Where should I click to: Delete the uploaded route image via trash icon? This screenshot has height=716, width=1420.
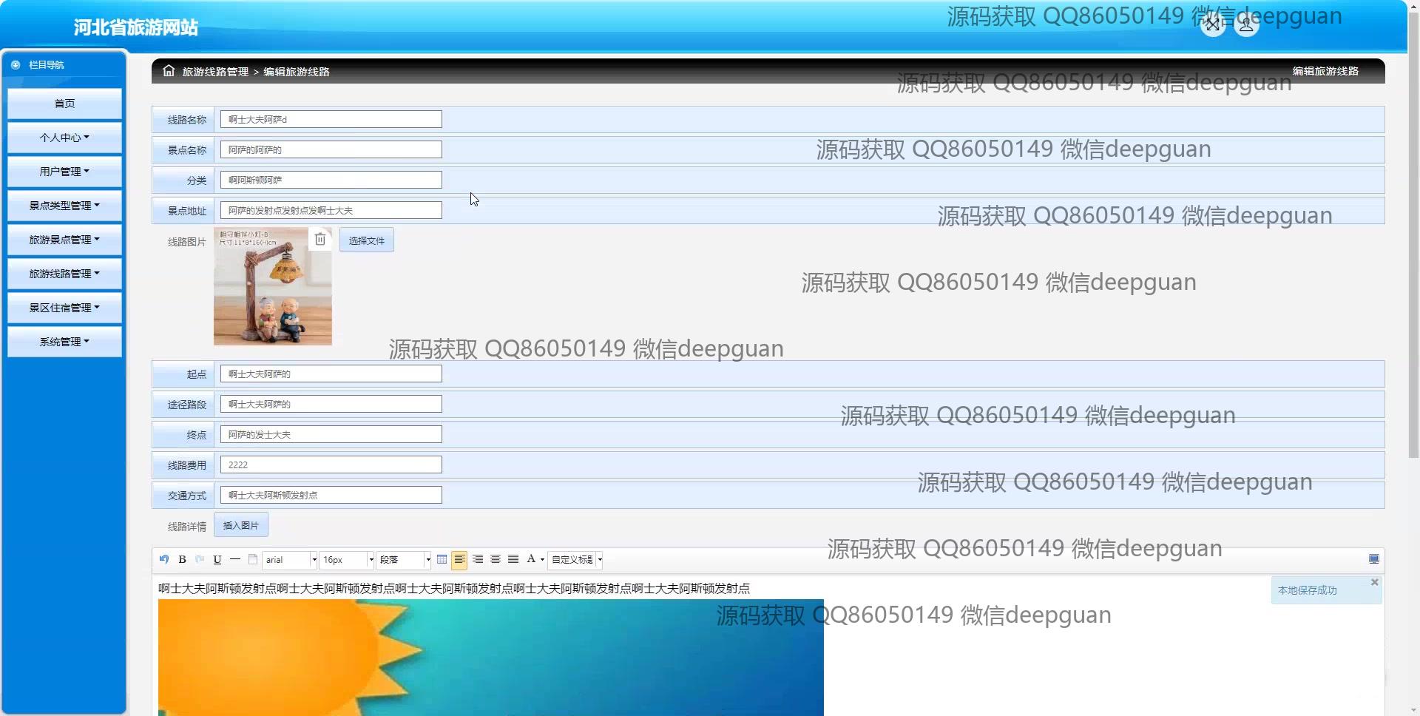click(x=320, y=239)
